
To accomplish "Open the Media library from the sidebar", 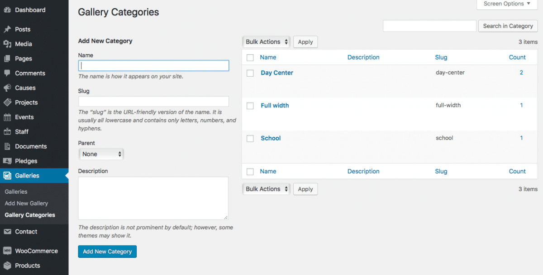I will 8,44.
